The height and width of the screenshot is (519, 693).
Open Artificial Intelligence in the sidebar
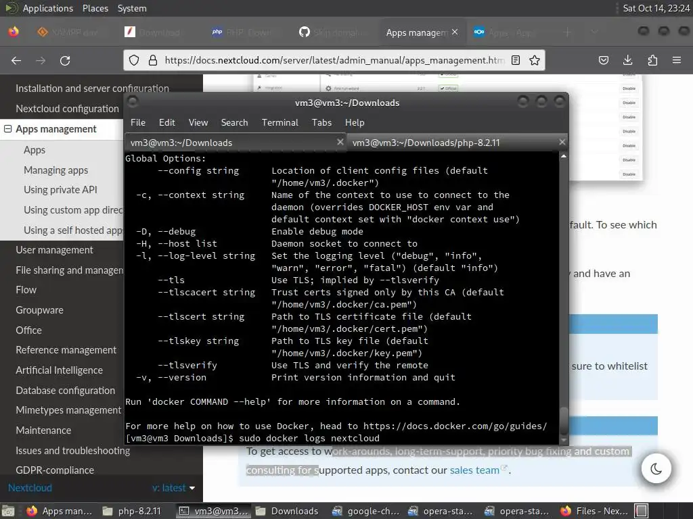point(60,370)
